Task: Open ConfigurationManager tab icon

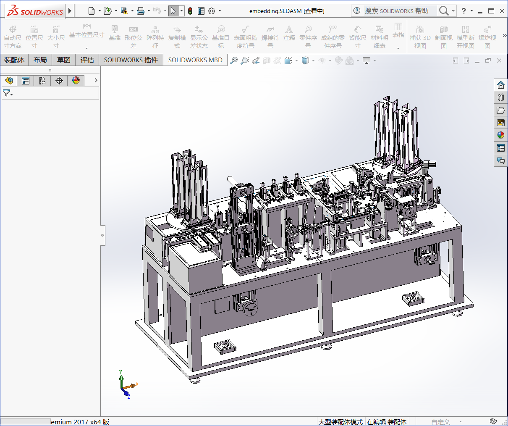Action: tap(42, 81)
